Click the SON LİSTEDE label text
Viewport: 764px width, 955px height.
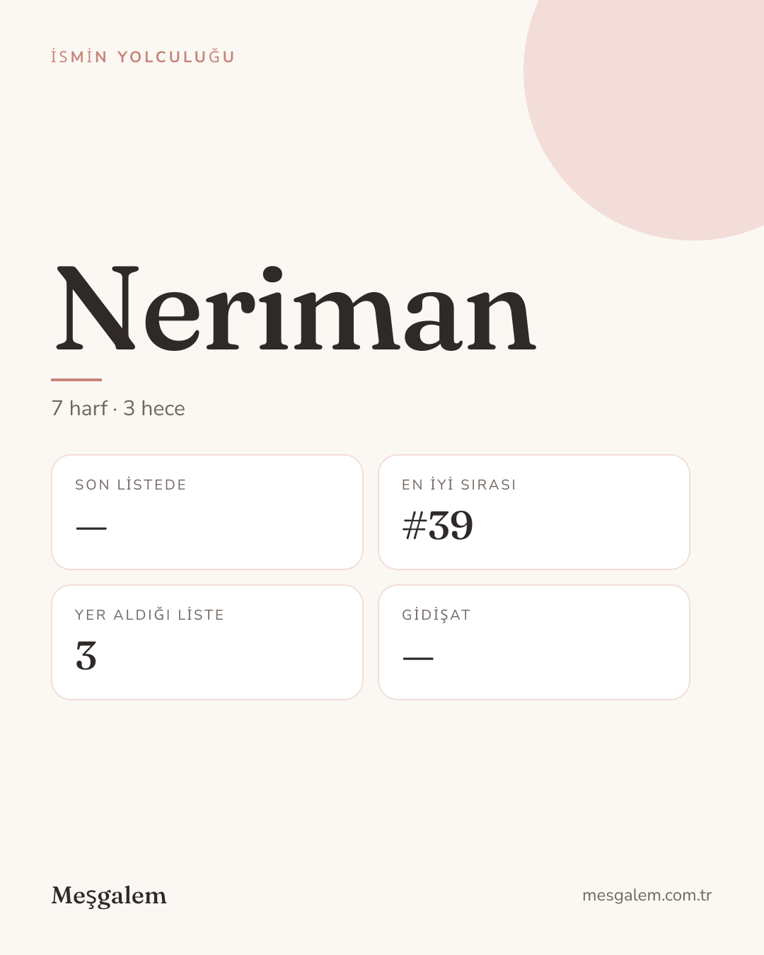(x=131, y=485)
